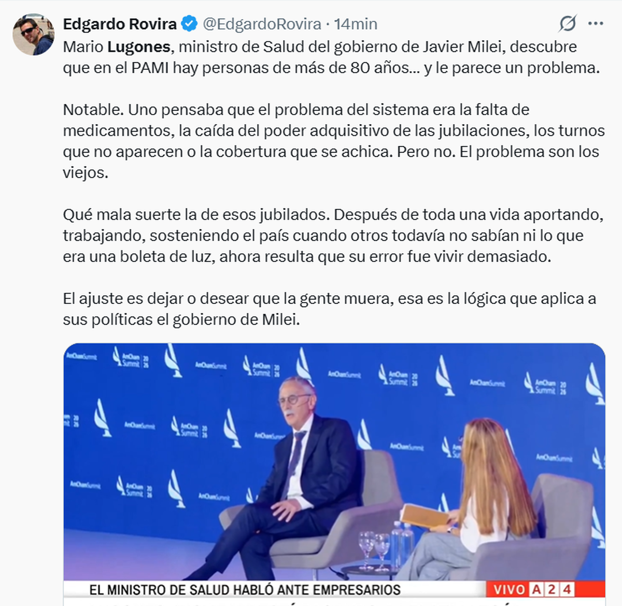Open the @EdgardoRovira handle link
This screenshot has width=622, height=606.
point(262,24)
